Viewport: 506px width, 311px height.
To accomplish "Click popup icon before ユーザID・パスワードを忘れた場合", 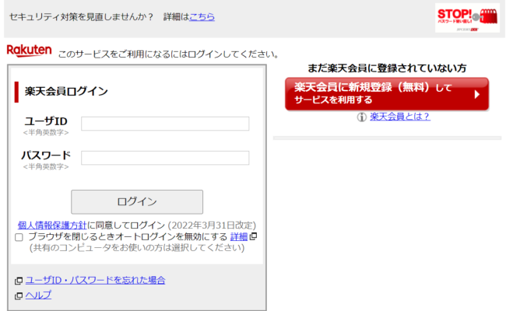I will click(19, 281).
